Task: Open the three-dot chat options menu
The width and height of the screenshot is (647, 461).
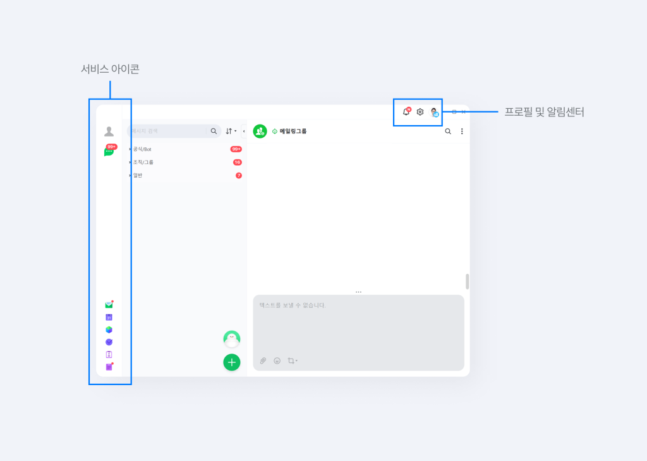Action: pos(462,132)
